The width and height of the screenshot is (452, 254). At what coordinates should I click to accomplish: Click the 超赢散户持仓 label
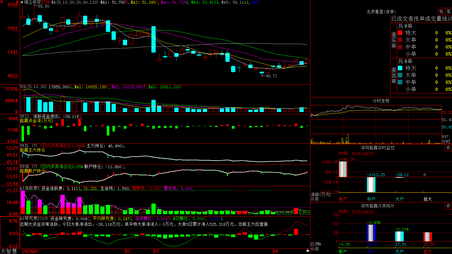pyautogui.click(x=32, y=171)
